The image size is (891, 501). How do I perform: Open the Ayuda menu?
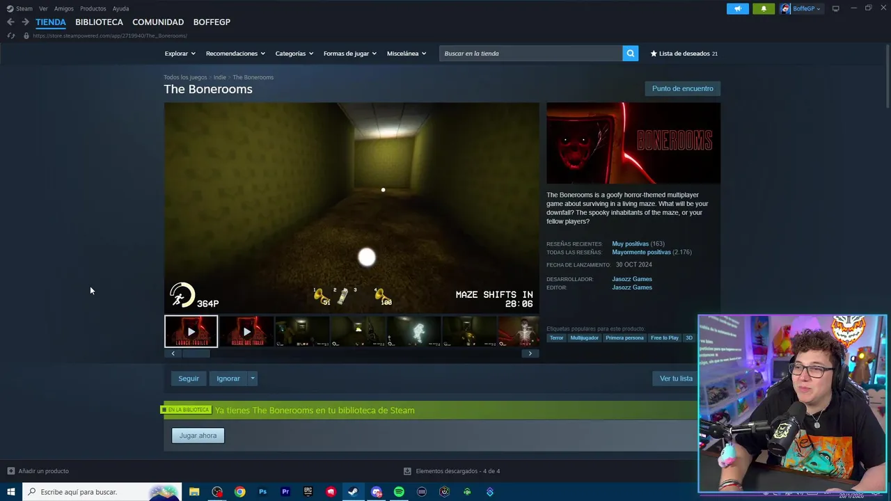click(120, 8)
